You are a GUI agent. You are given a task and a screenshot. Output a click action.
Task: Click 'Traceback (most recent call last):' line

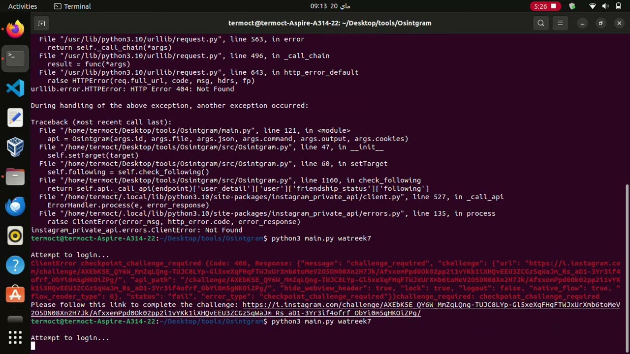101,122
